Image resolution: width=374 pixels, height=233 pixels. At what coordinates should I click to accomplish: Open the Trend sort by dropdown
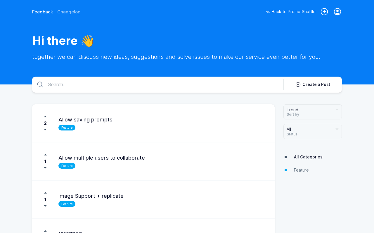point(312,112)
